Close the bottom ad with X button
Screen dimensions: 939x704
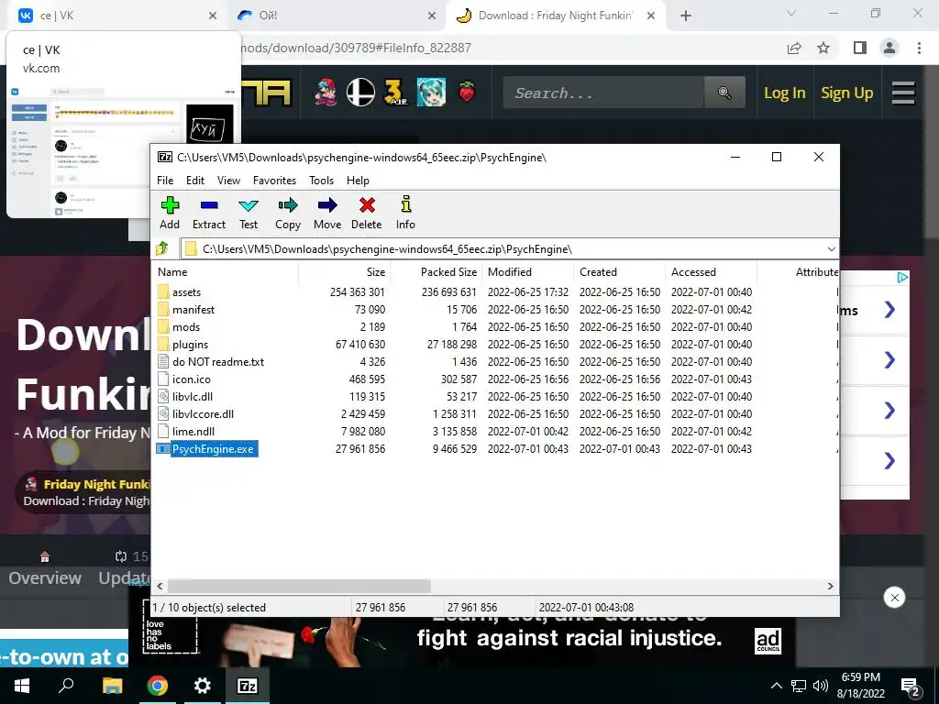point(894,598)
